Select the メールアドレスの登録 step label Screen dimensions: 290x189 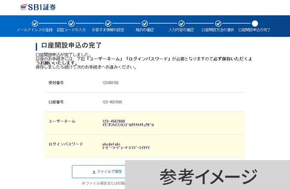tap(35, 30)
